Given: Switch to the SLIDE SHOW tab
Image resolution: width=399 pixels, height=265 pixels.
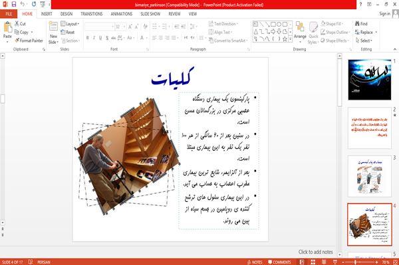Looking at the screenshot, I should (x=150, y=14).
